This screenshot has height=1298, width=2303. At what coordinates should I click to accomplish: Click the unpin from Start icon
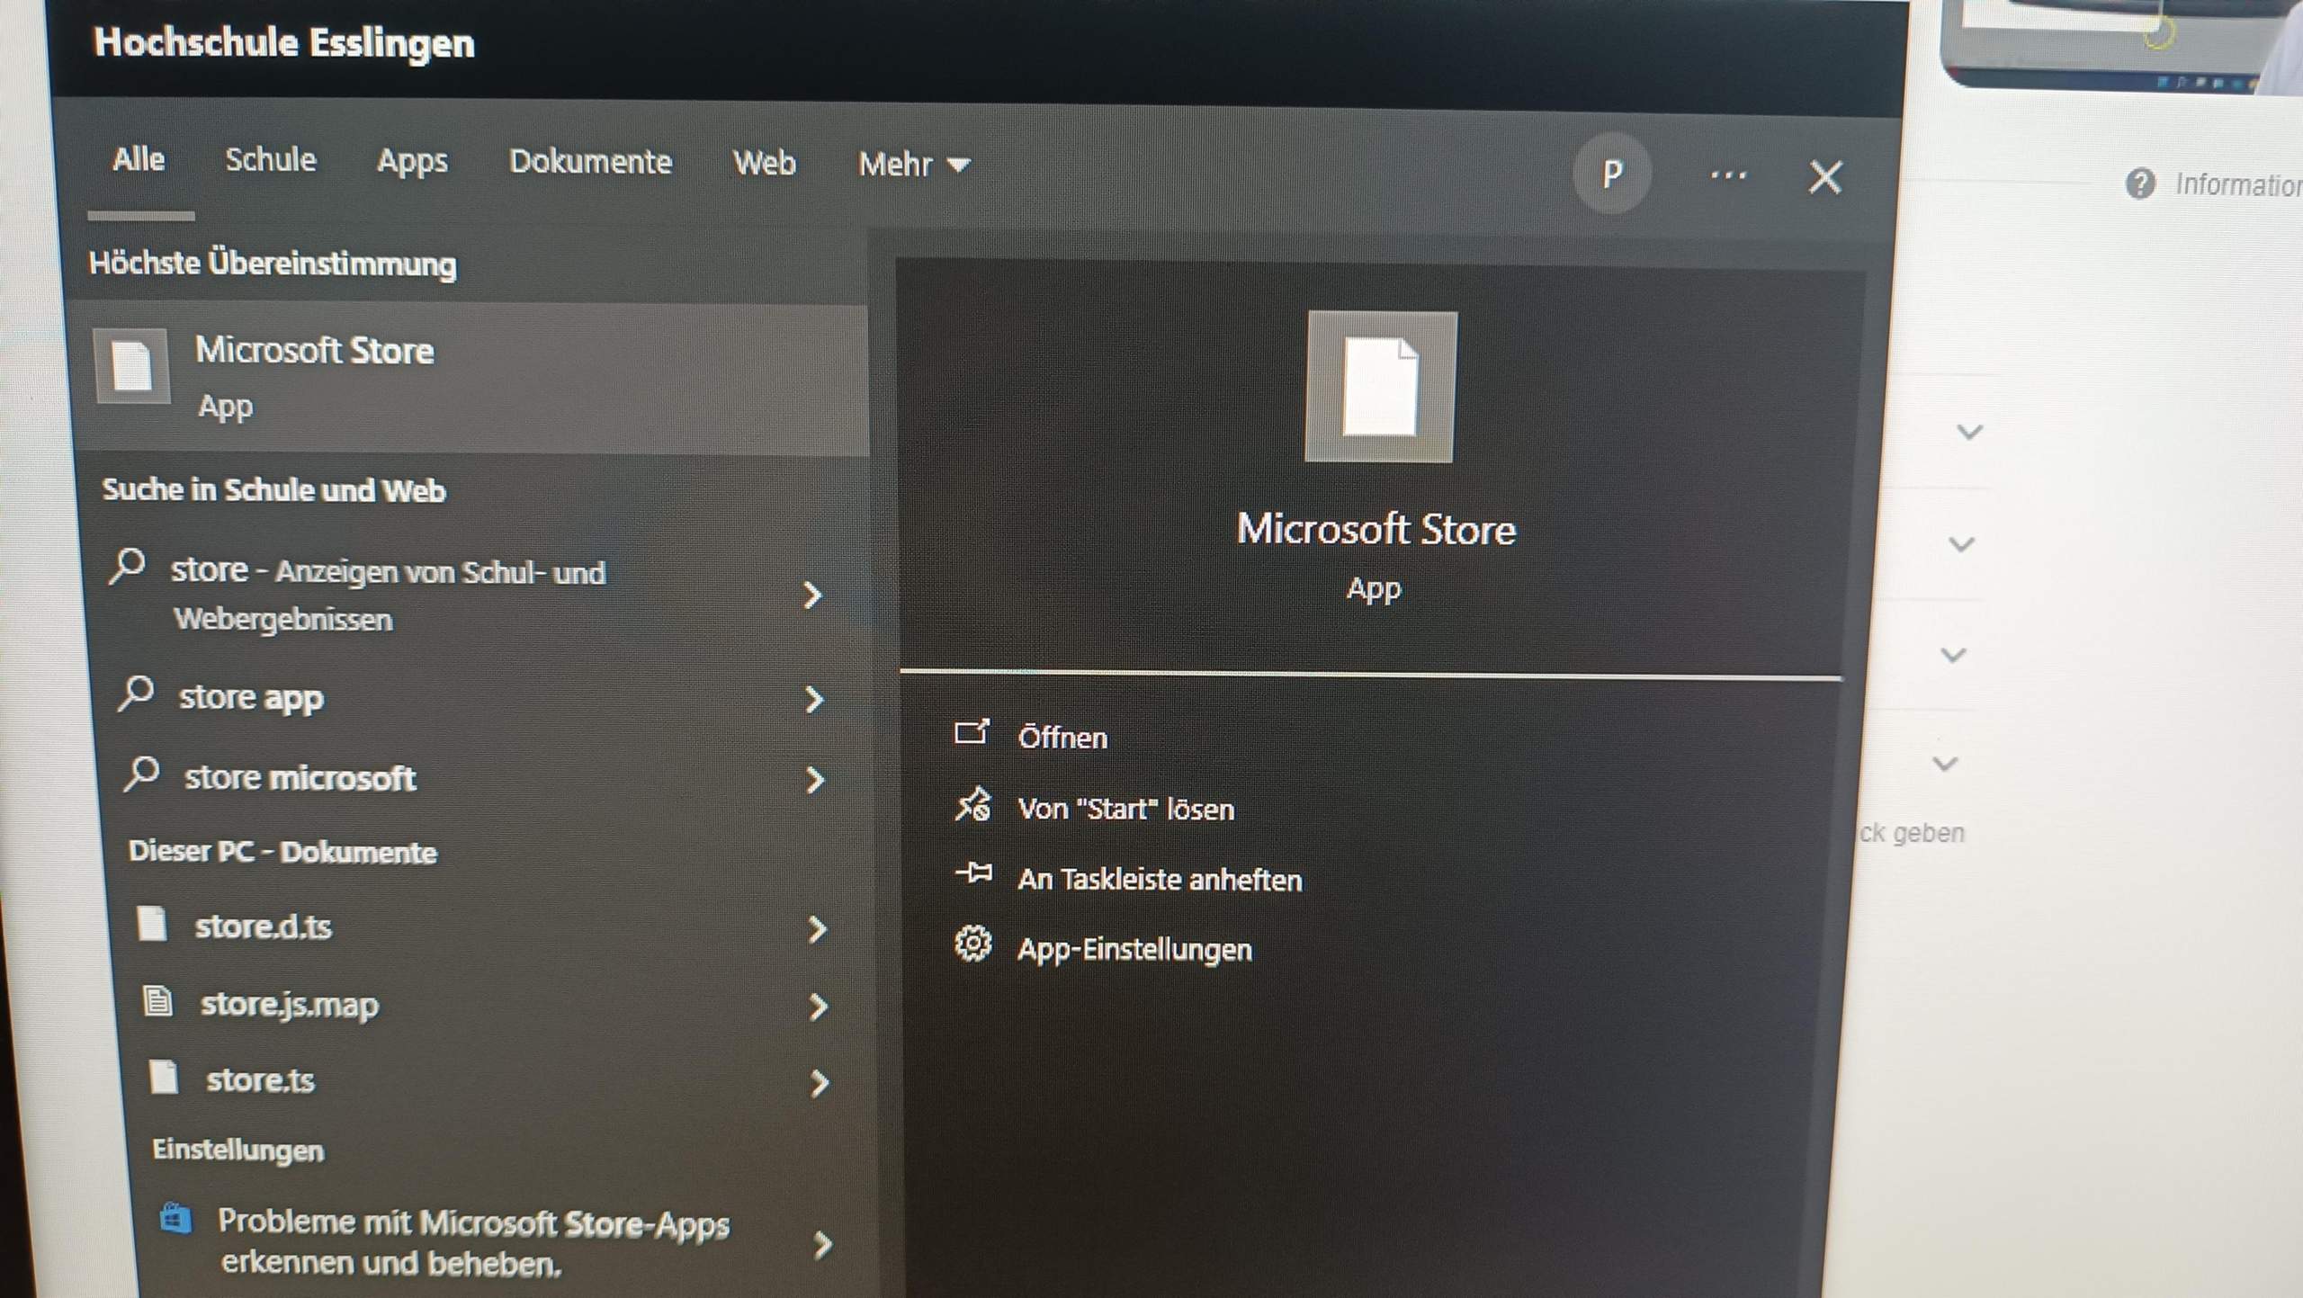pos(972,804)
